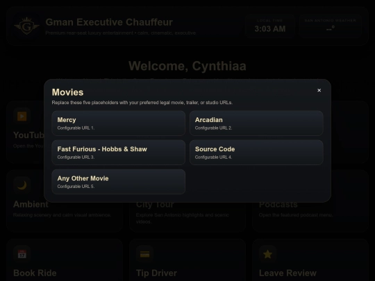Open the Leave Review tile
This screenshot has width=375, height=281.
310,260
